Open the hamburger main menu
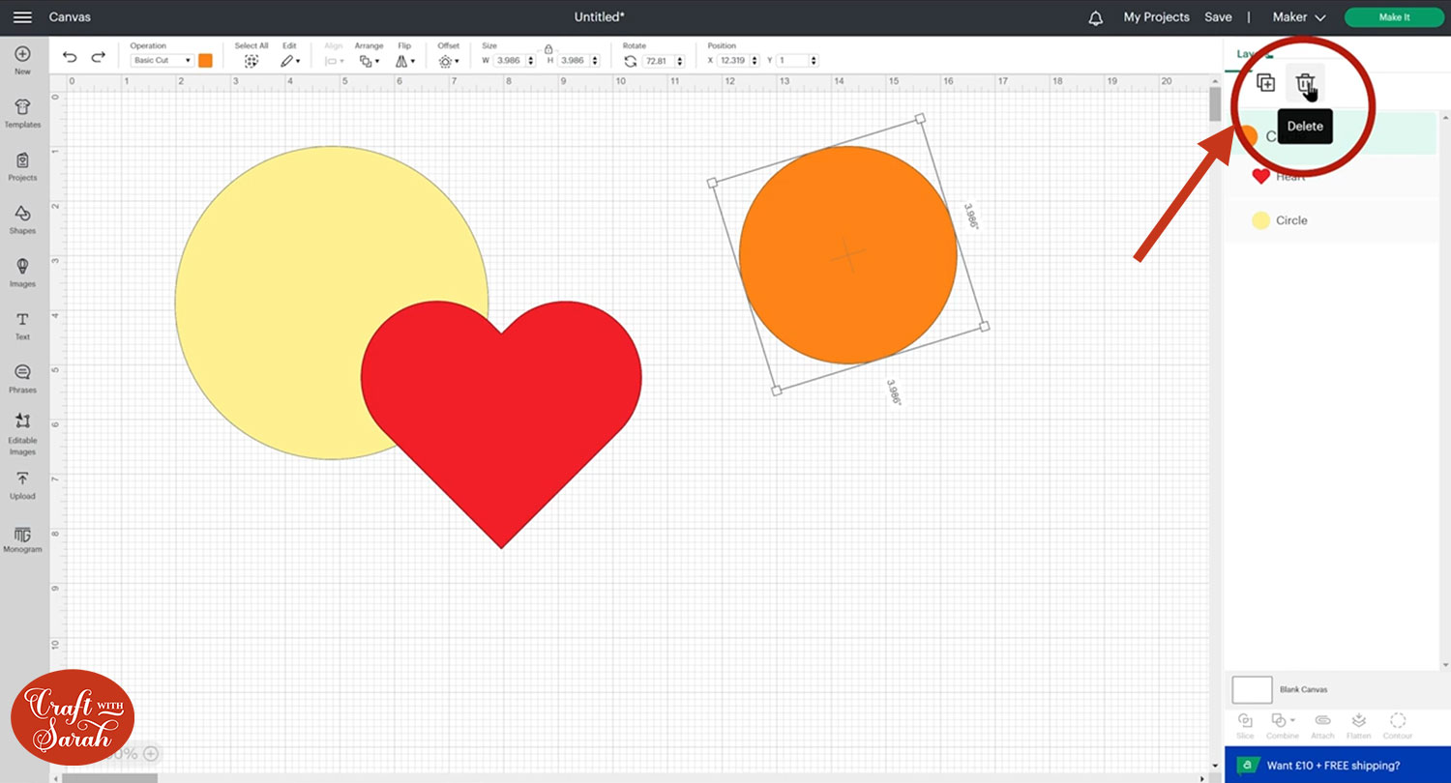Image resolution: width=1451 pixels, height=783 pixels. [22, 17]
